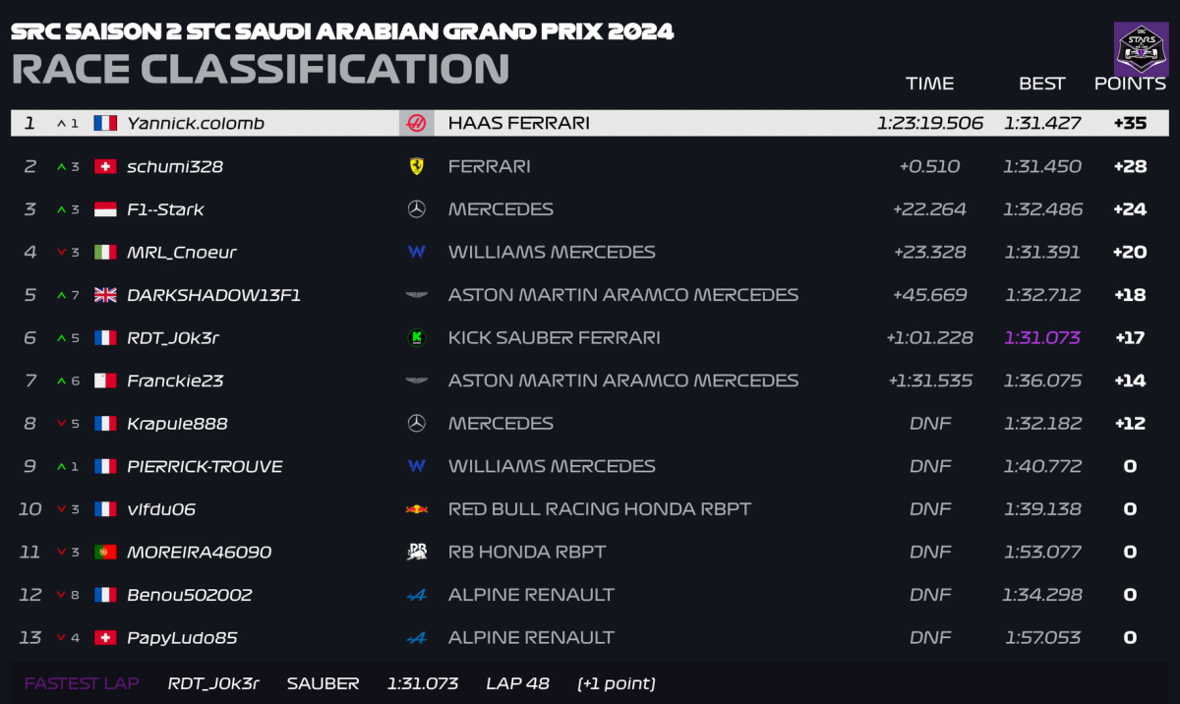This screenshot has width=1180, height=704.
Task: Click the POINTS column header
Action: pyautogui.click(x=1130, y=84)
